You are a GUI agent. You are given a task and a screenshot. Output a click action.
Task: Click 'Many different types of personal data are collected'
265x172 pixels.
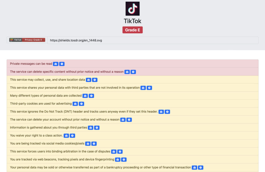46,95
